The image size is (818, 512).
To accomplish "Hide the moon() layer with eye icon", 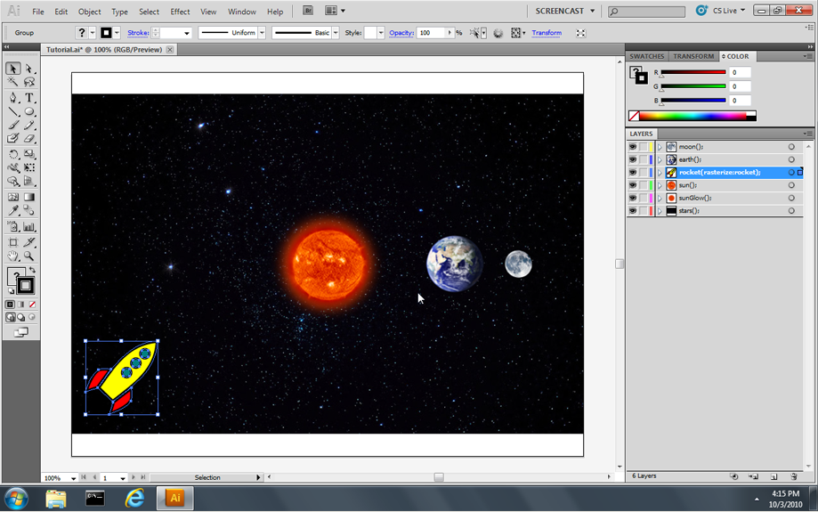I will click(x=633, y=147).
